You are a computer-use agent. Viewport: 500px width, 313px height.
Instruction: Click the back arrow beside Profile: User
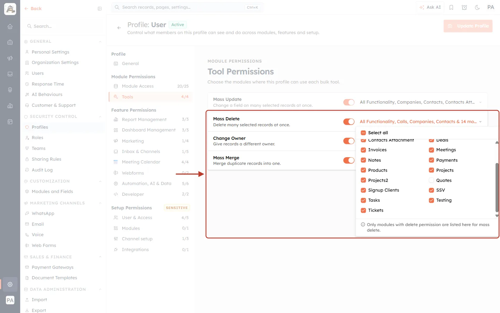pyautogui.click(x=119, y=28)
